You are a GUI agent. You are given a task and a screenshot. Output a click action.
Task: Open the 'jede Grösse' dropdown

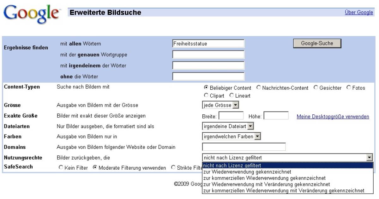tap(220, 105)
